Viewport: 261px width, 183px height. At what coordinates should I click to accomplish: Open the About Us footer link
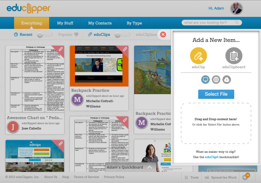coord(51,177)
